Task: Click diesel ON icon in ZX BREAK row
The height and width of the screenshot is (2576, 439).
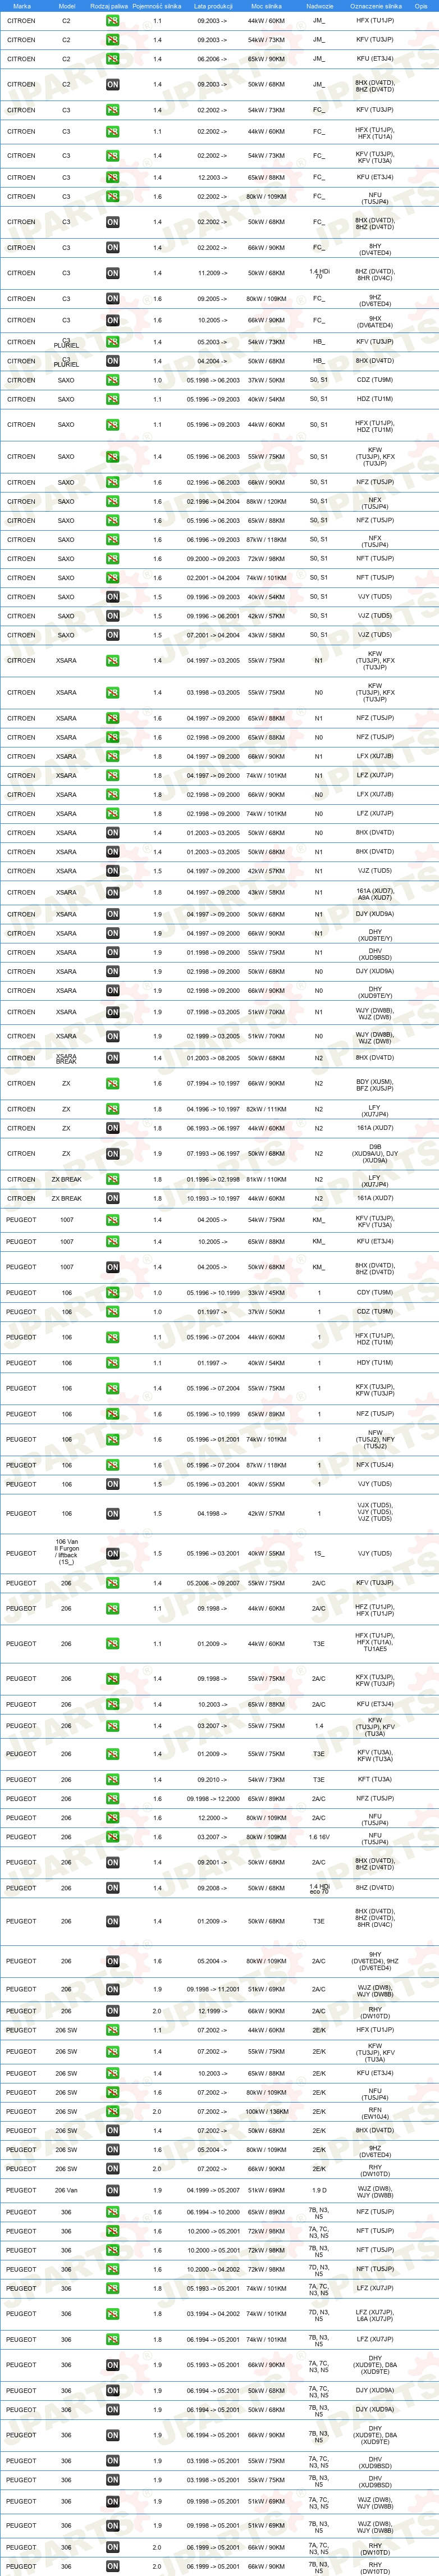Action: point(112,1198)
